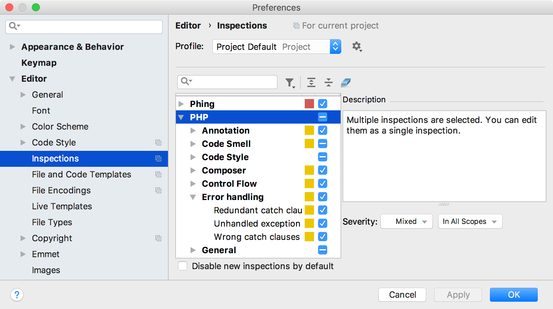Open profile settings via gear icon
Viewport: 553px width, 309px height.
click(x=356, y=47)
